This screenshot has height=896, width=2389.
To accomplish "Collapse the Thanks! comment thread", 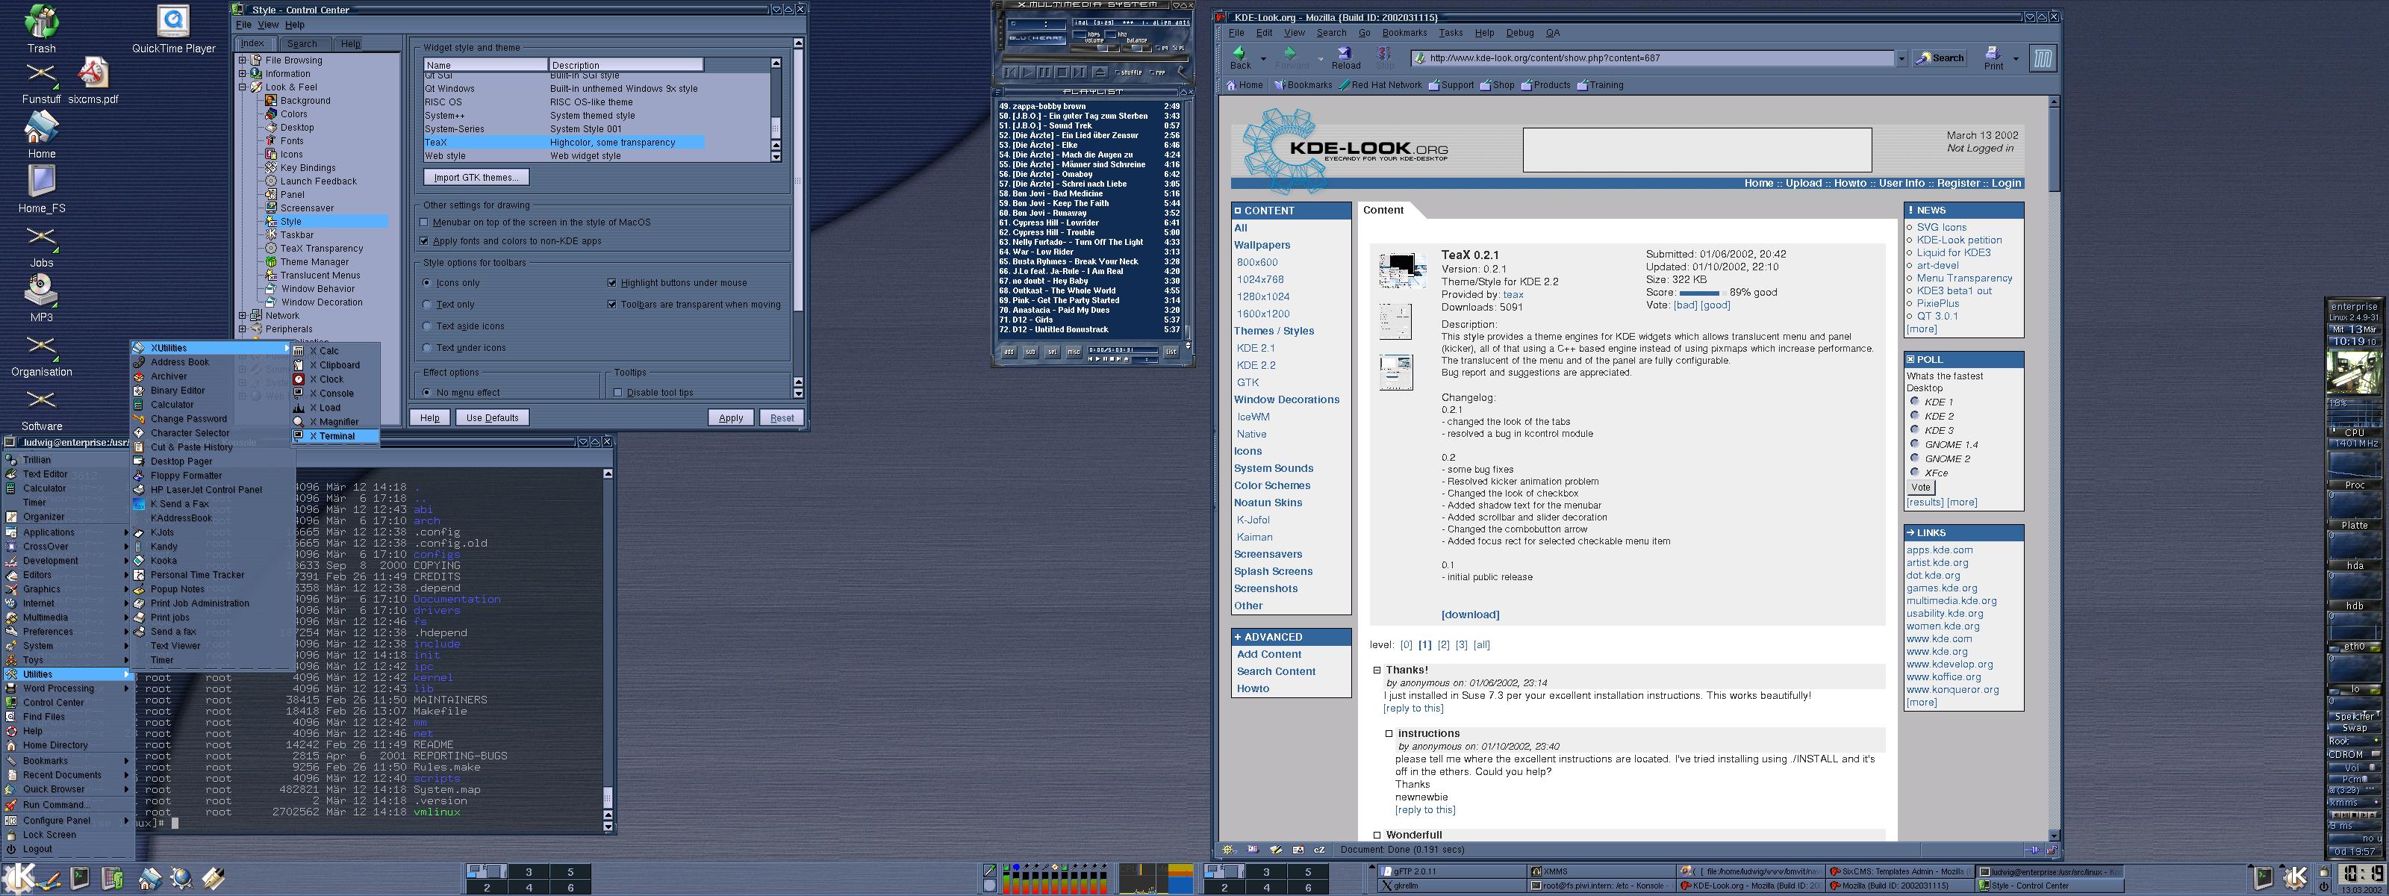I will [x=1377, y=670].
